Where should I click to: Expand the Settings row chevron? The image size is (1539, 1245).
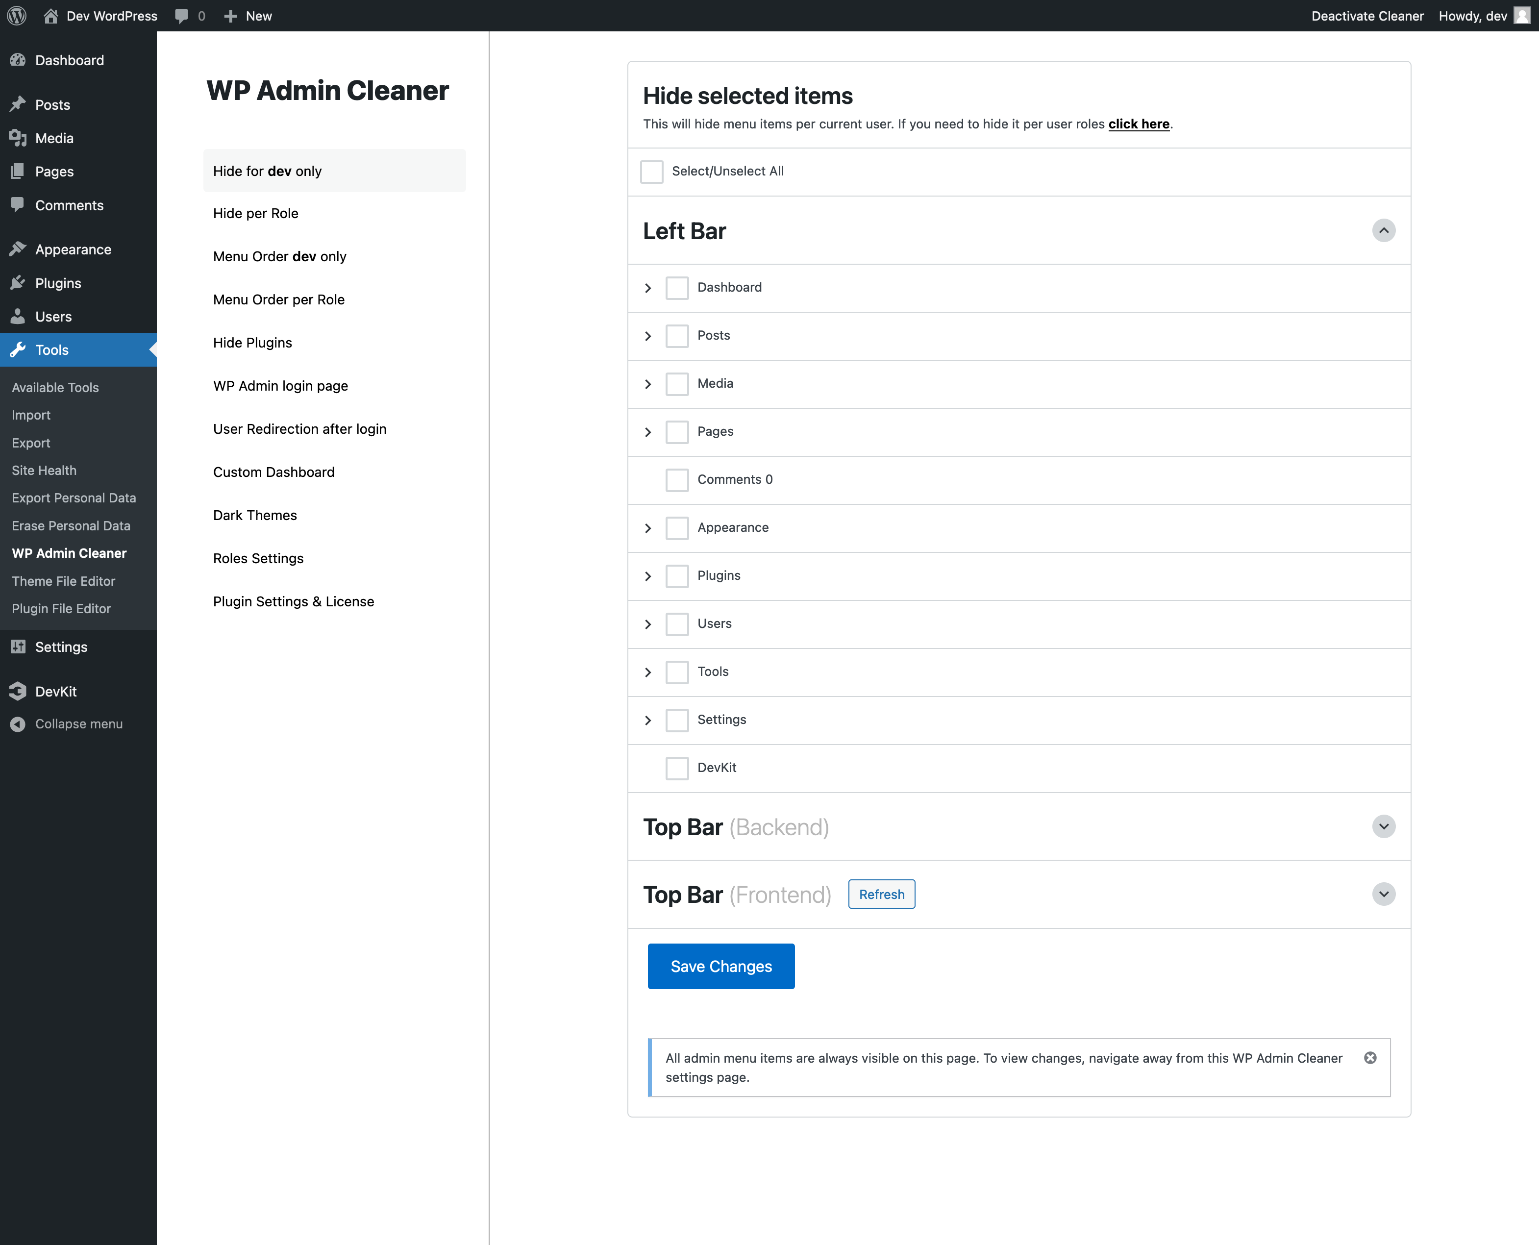(648, 720)
